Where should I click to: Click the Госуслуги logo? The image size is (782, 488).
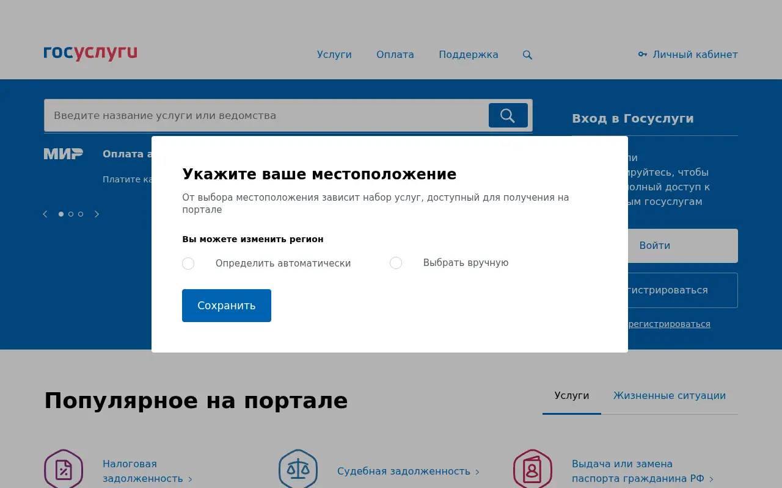click(x=90, y=54)
